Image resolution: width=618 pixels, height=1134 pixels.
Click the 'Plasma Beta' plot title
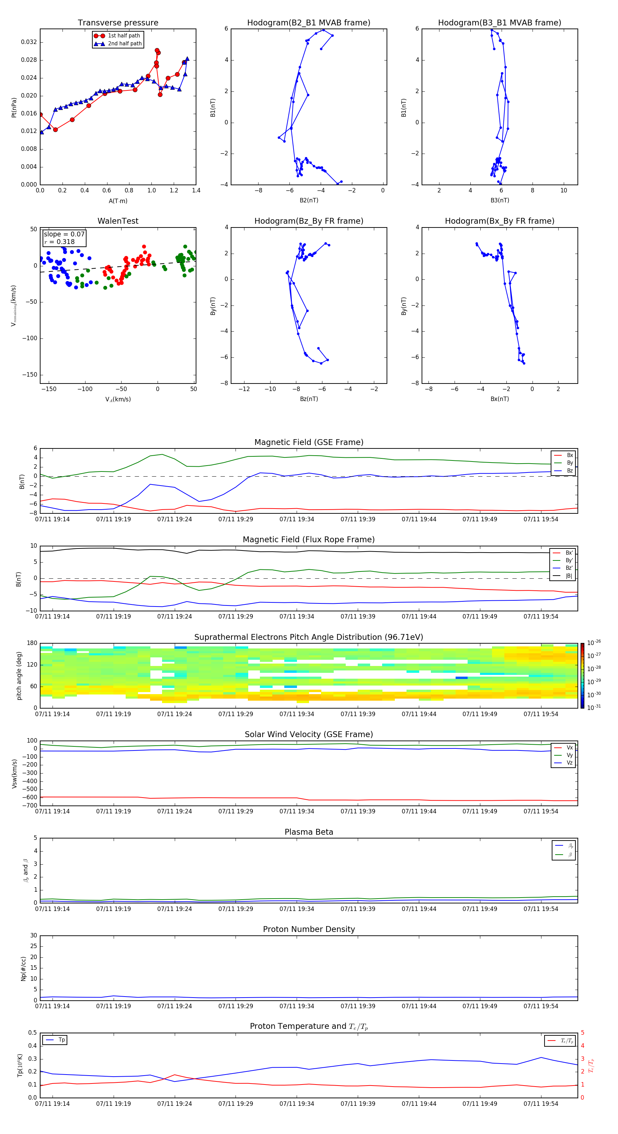click(309, 832)
